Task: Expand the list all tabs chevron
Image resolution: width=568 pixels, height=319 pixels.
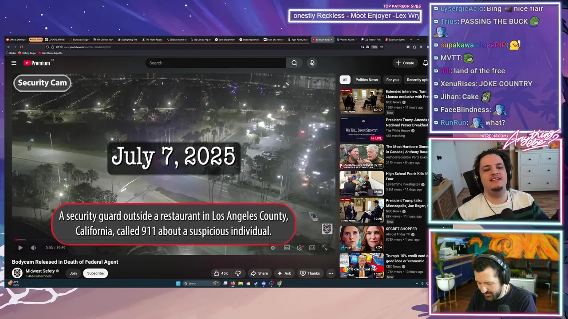Action: click(x=418, y=40)
